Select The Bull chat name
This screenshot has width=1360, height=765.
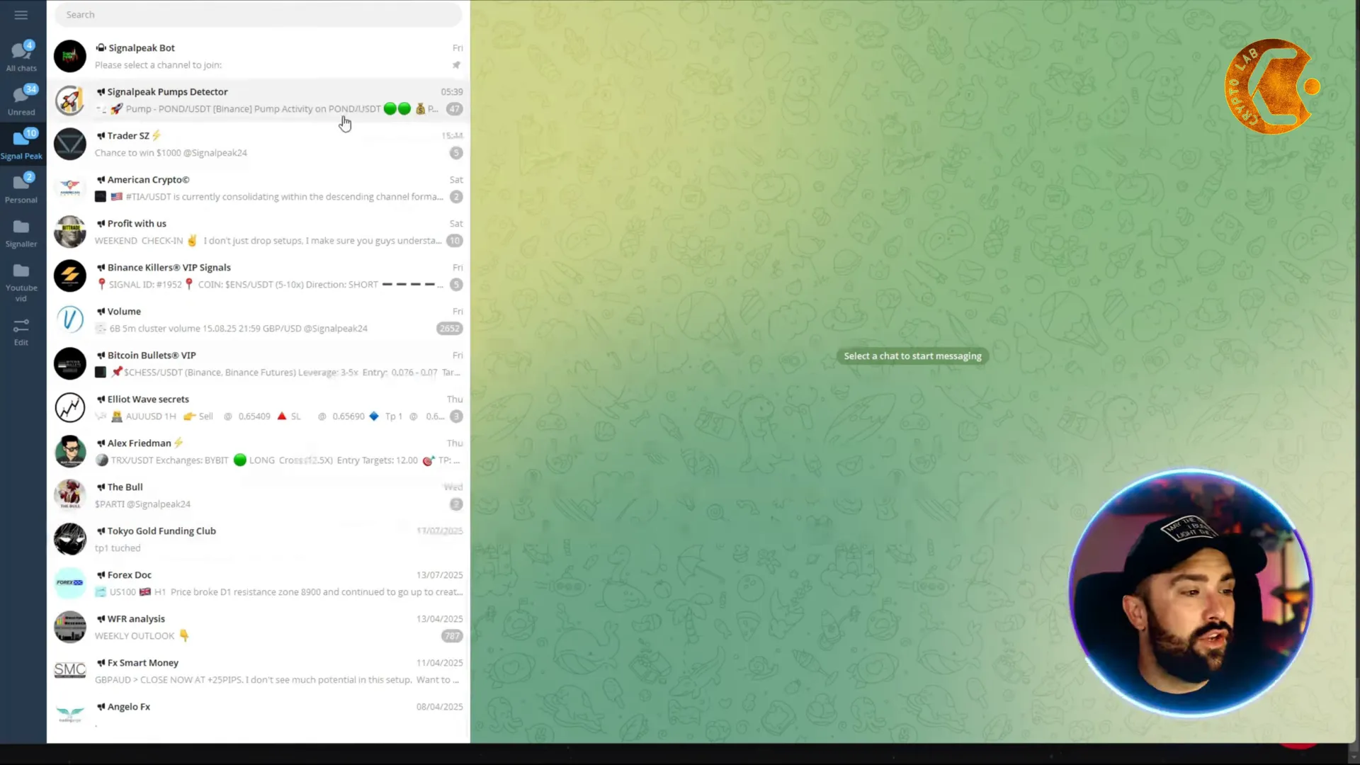point(125,487)
